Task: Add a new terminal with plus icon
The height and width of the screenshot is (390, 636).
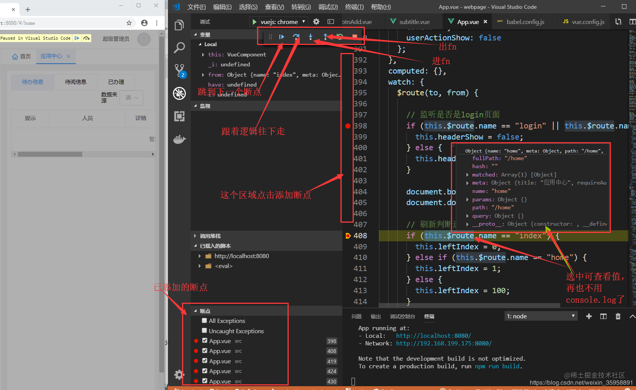Action: click(x=589, y=316)
